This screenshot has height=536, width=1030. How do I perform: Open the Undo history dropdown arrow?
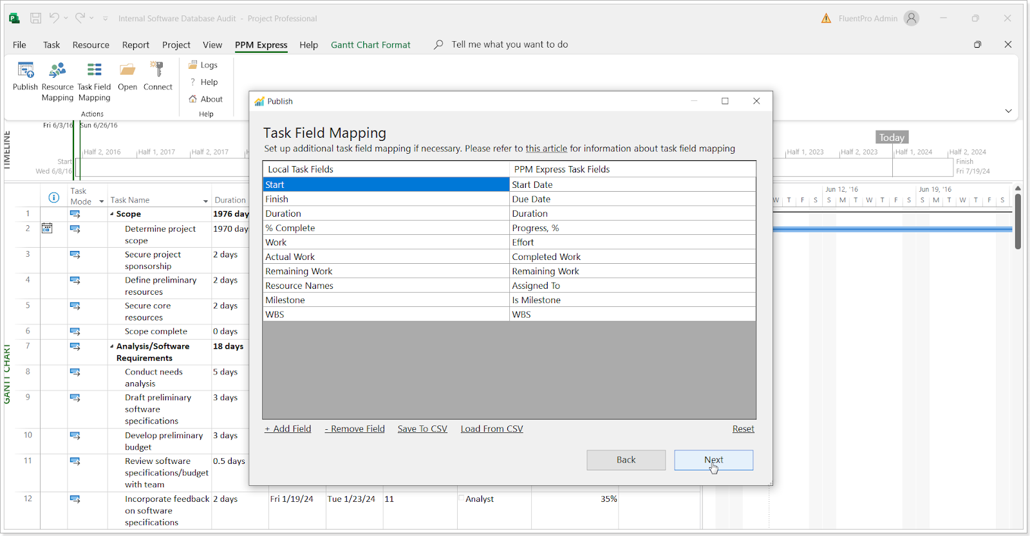[x=66, y=19]
